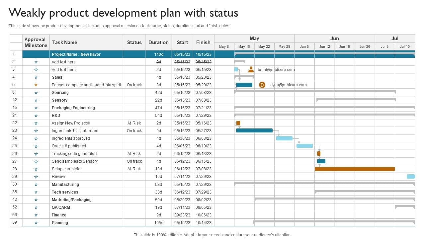This screenshot has height=239, width=425.
Task: Click the gray Tech services summary bar
Action: [365, 191]
